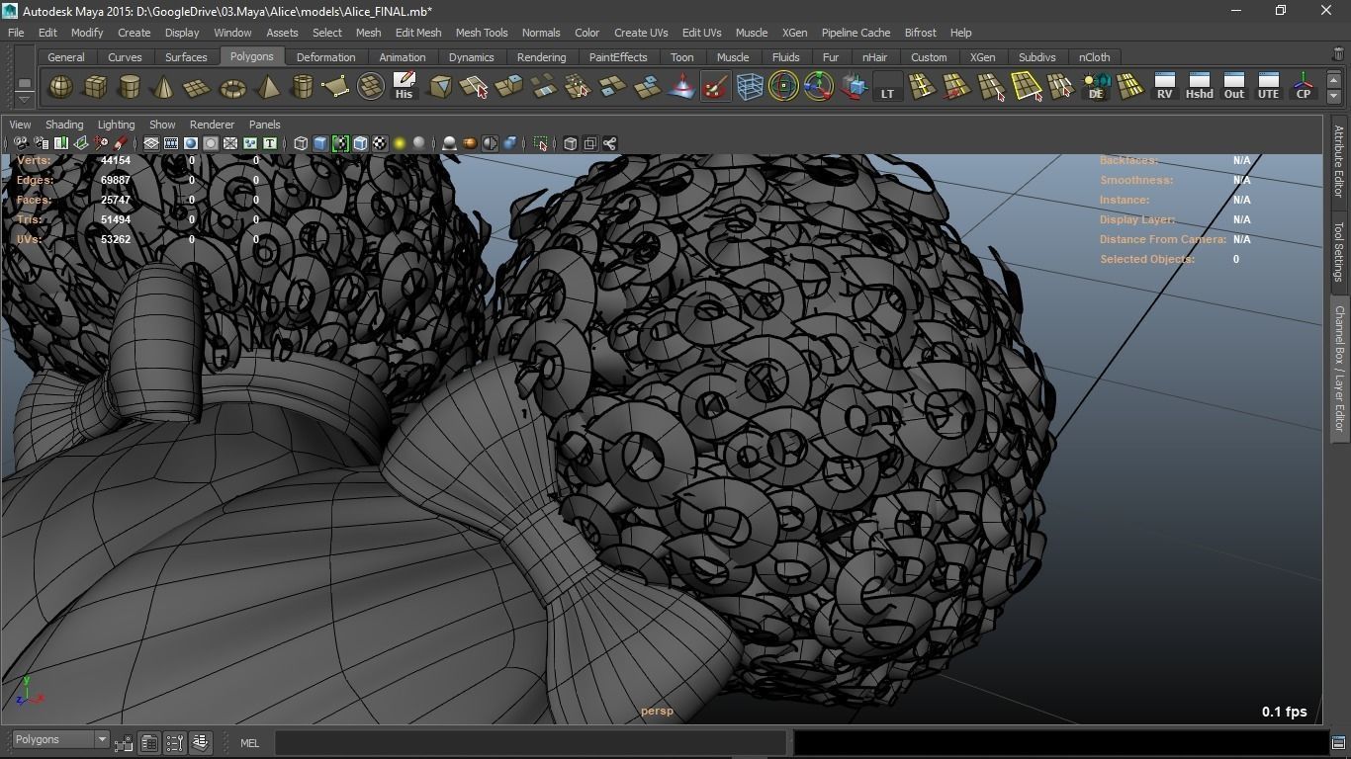Toggle textured display checker icon
This screenshot has width=1351, height=759.
click(380, 144)
